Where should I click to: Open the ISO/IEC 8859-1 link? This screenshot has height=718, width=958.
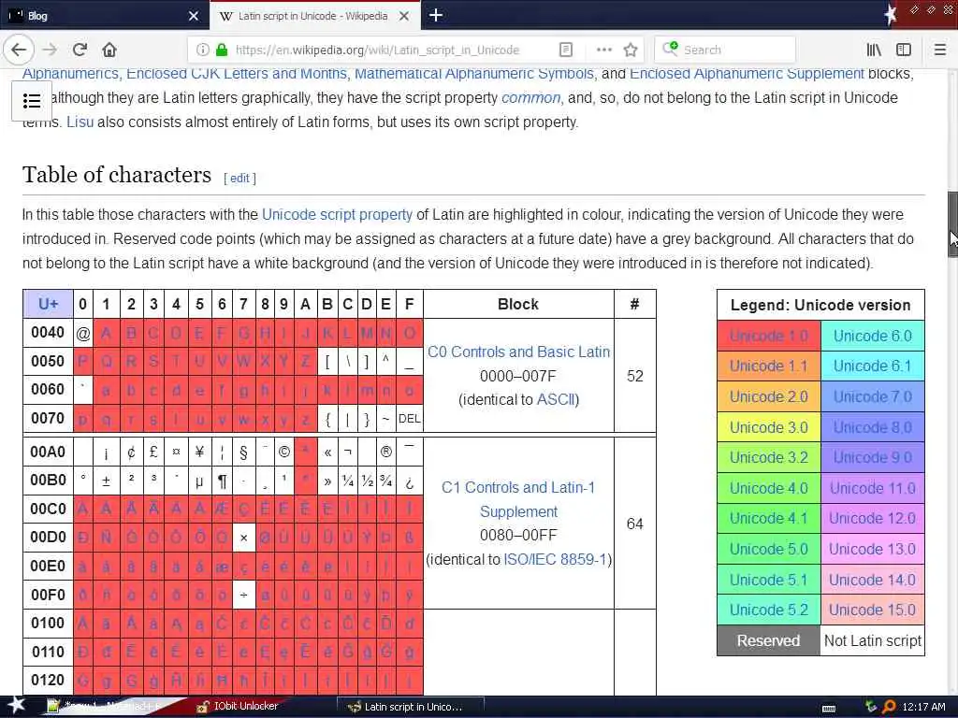(555, 559)
